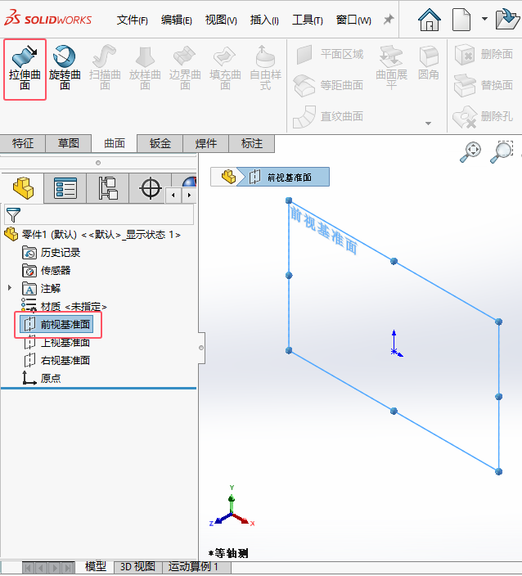The height and width of the screenshot is (576, 522).
Task: Expand the surface toolbar overflow arrow
Action: click(x=428, y=124)
